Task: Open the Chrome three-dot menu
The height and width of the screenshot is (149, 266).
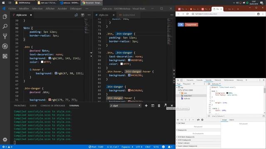Action: click(x=263, y=14)
